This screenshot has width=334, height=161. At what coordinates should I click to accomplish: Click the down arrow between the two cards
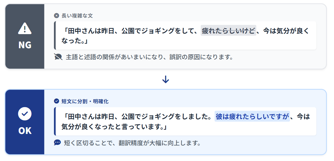pyautogui.click(x=166, y=80)
